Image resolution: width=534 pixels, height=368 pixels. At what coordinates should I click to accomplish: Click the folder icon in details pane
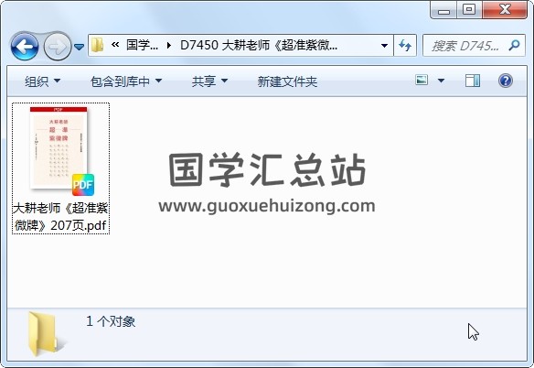[43, 334]
